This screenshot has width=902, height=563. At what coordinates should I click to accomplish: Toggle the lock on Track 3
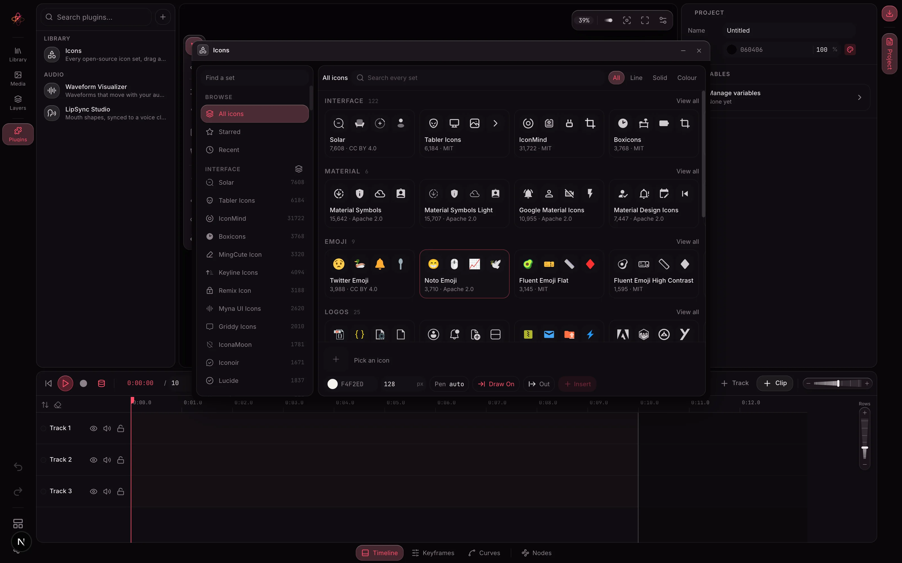120,491
